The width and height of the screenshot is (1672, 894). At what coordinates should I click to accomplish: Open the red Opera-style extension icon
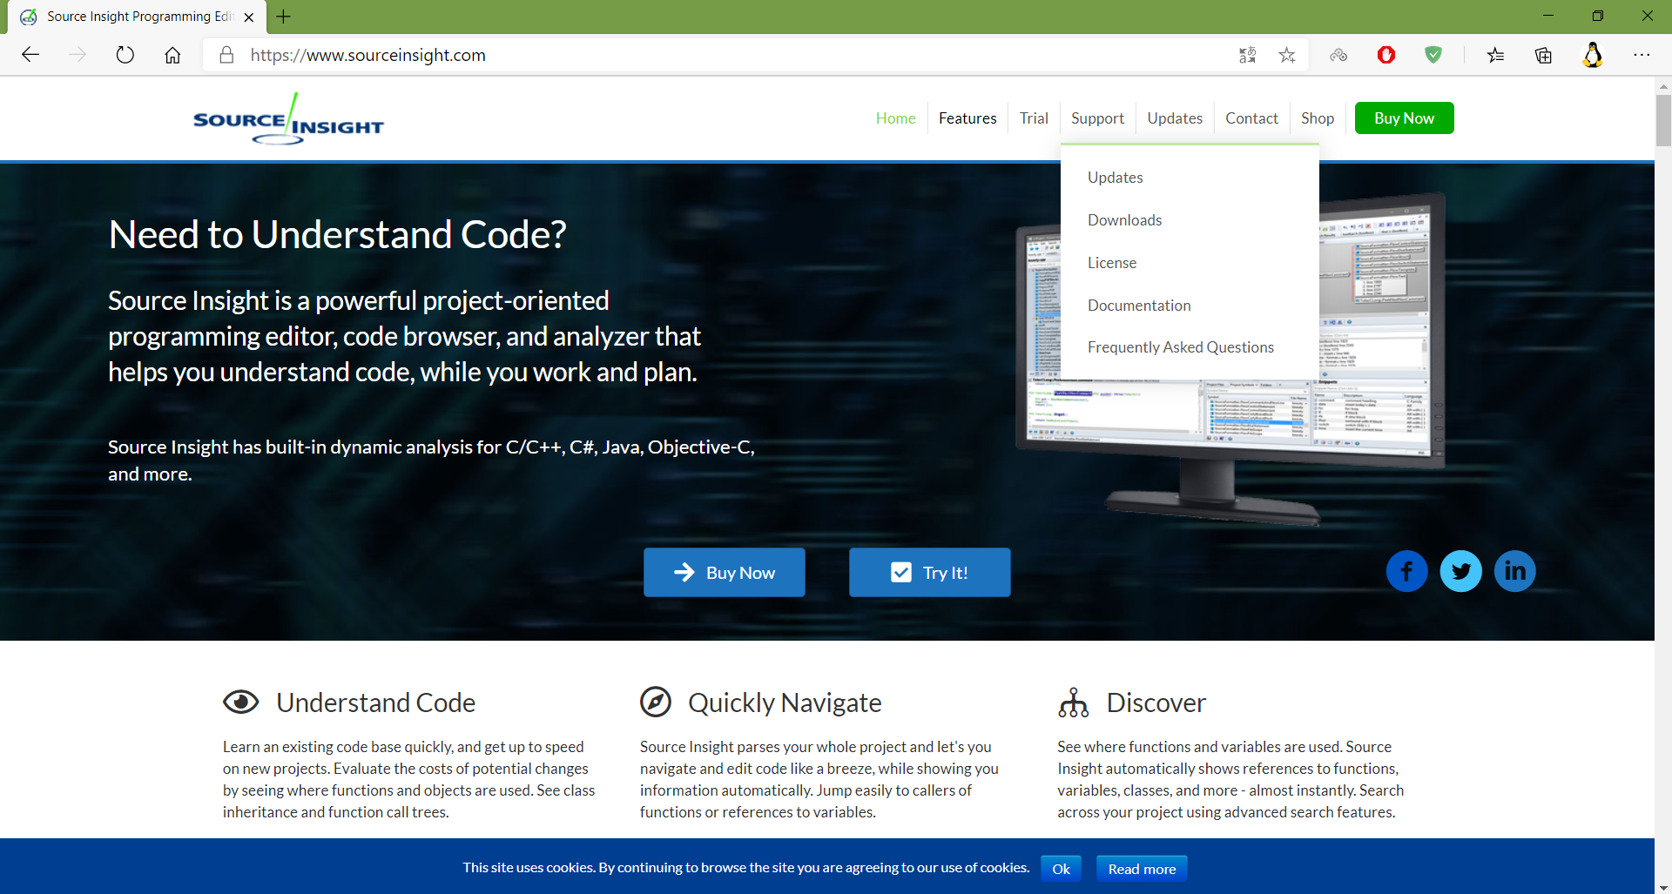tap(1386, 55)
